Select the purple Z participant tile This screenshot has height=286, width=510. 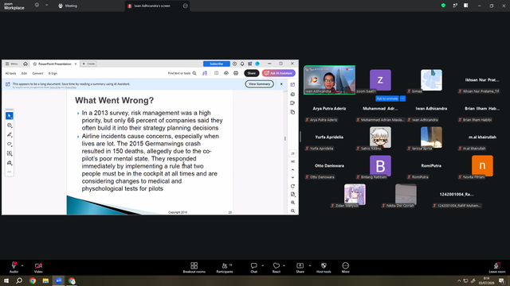(x=380, y=79)
